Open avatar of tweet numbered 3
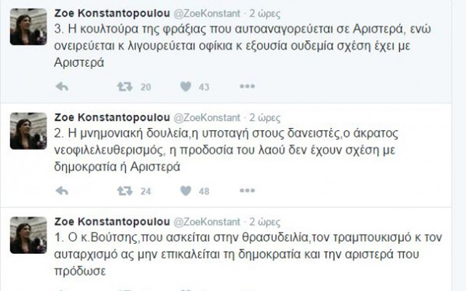This screenshot has width=466, height=291. coord(28,29)
